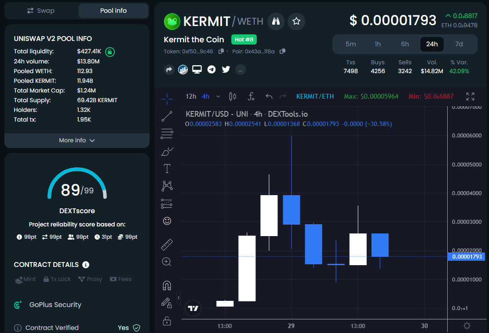Screen dimensions: 489x333
Task: Click the Fees contract detail item
Action: [x=120, y=279]
